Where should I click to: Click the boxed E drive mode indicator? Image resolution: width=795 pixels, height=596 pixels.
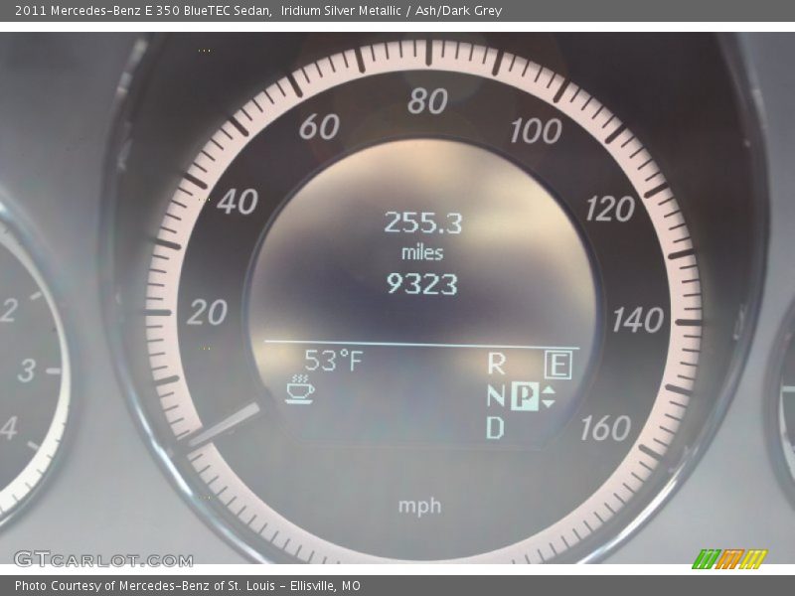click(x=558, y=365)
